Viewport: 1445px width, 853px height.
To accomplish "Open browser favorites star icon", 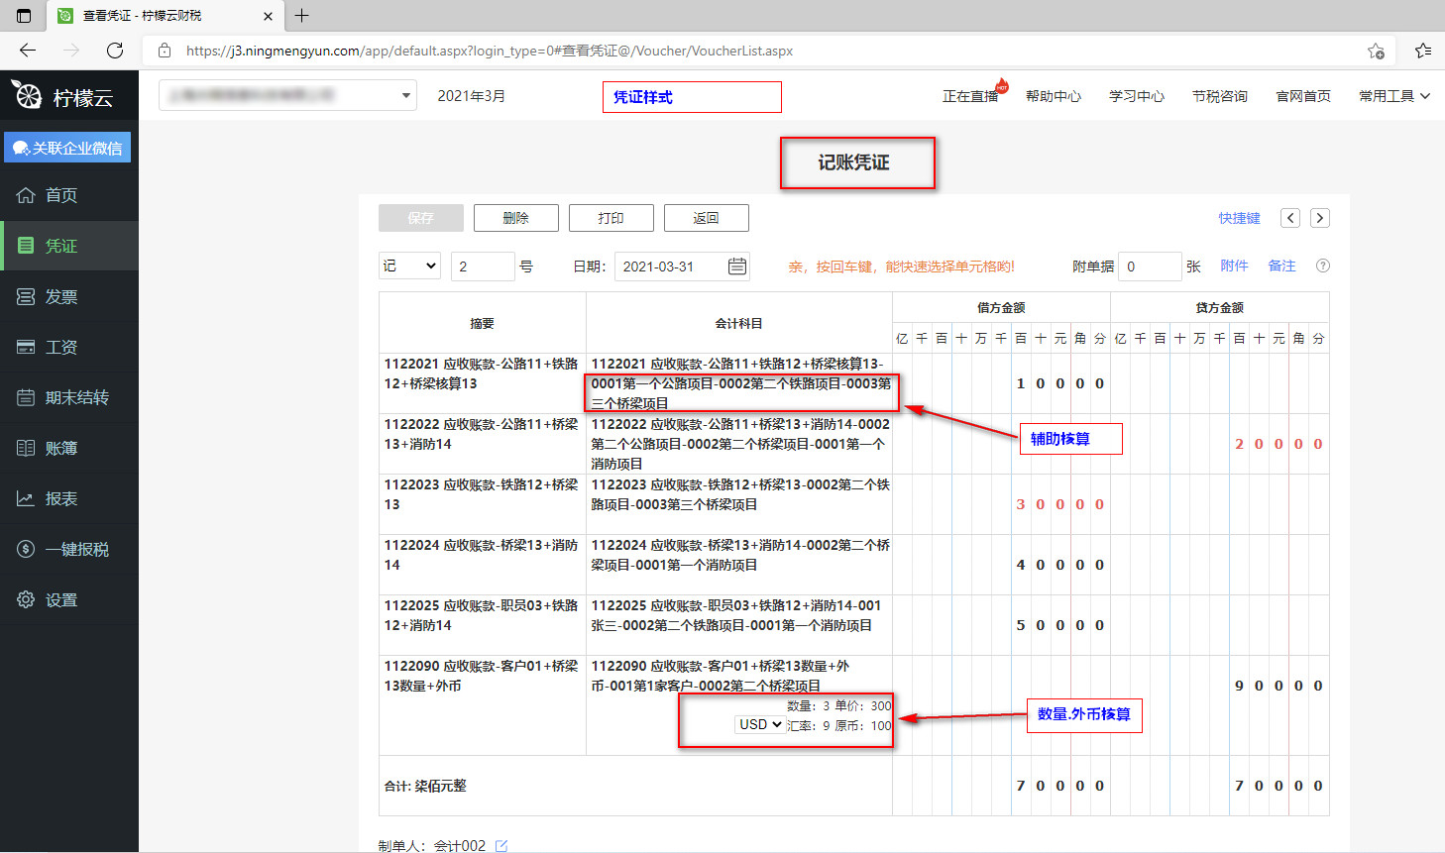I will (x=1423, y=51).
